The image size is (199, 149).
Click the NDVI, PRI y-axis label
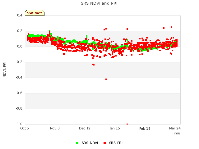(4, 70)
